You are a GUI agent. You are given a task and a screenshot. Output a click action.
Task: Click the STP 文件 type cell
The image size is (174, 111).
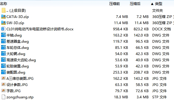point(160,97)
